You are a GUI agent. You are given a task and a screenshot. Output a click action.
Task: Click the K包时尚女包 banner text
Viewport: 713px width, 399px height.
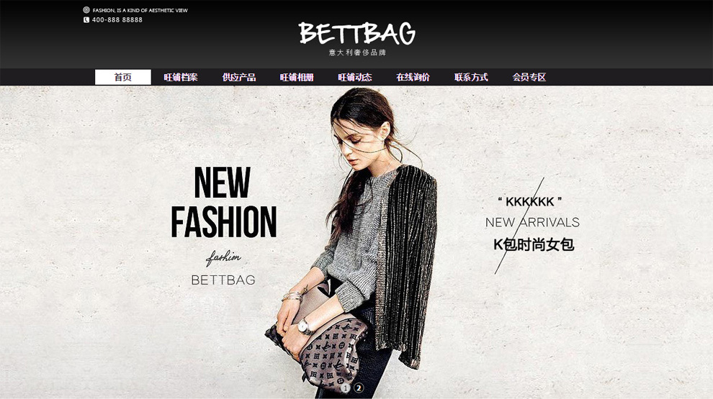534,244
